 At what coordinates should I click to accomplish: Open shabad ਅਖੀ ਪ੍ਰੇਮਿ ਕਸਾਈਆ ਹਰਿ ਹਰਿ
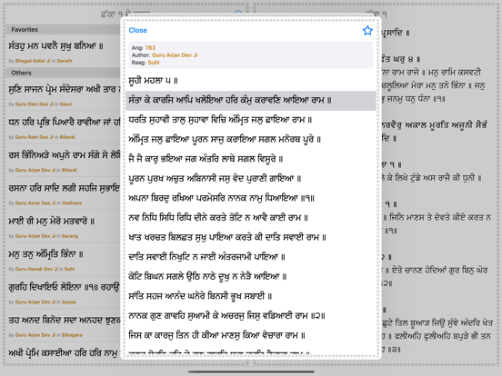pyautogui.click(x=64, y=353)
